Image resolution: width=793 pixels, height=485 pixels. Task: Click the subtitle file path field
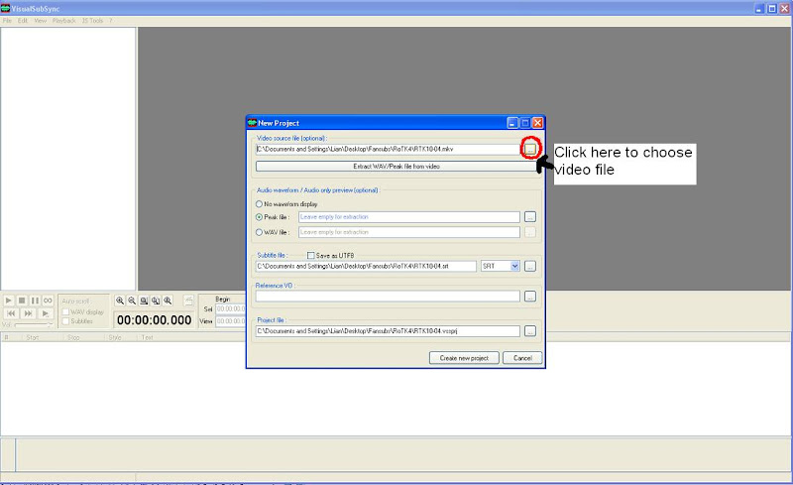[366, 266]
